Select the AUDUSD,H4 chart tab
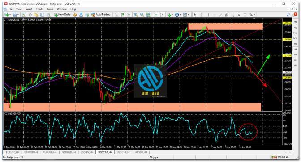This screenshot has width=301, height=162. (x=50, y=152)
